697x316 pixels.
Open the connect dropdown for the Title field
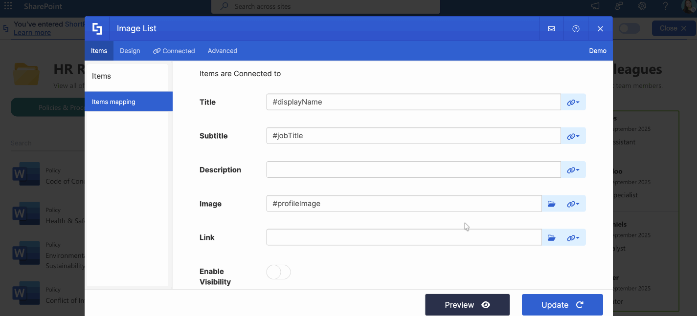coord(573,102)
